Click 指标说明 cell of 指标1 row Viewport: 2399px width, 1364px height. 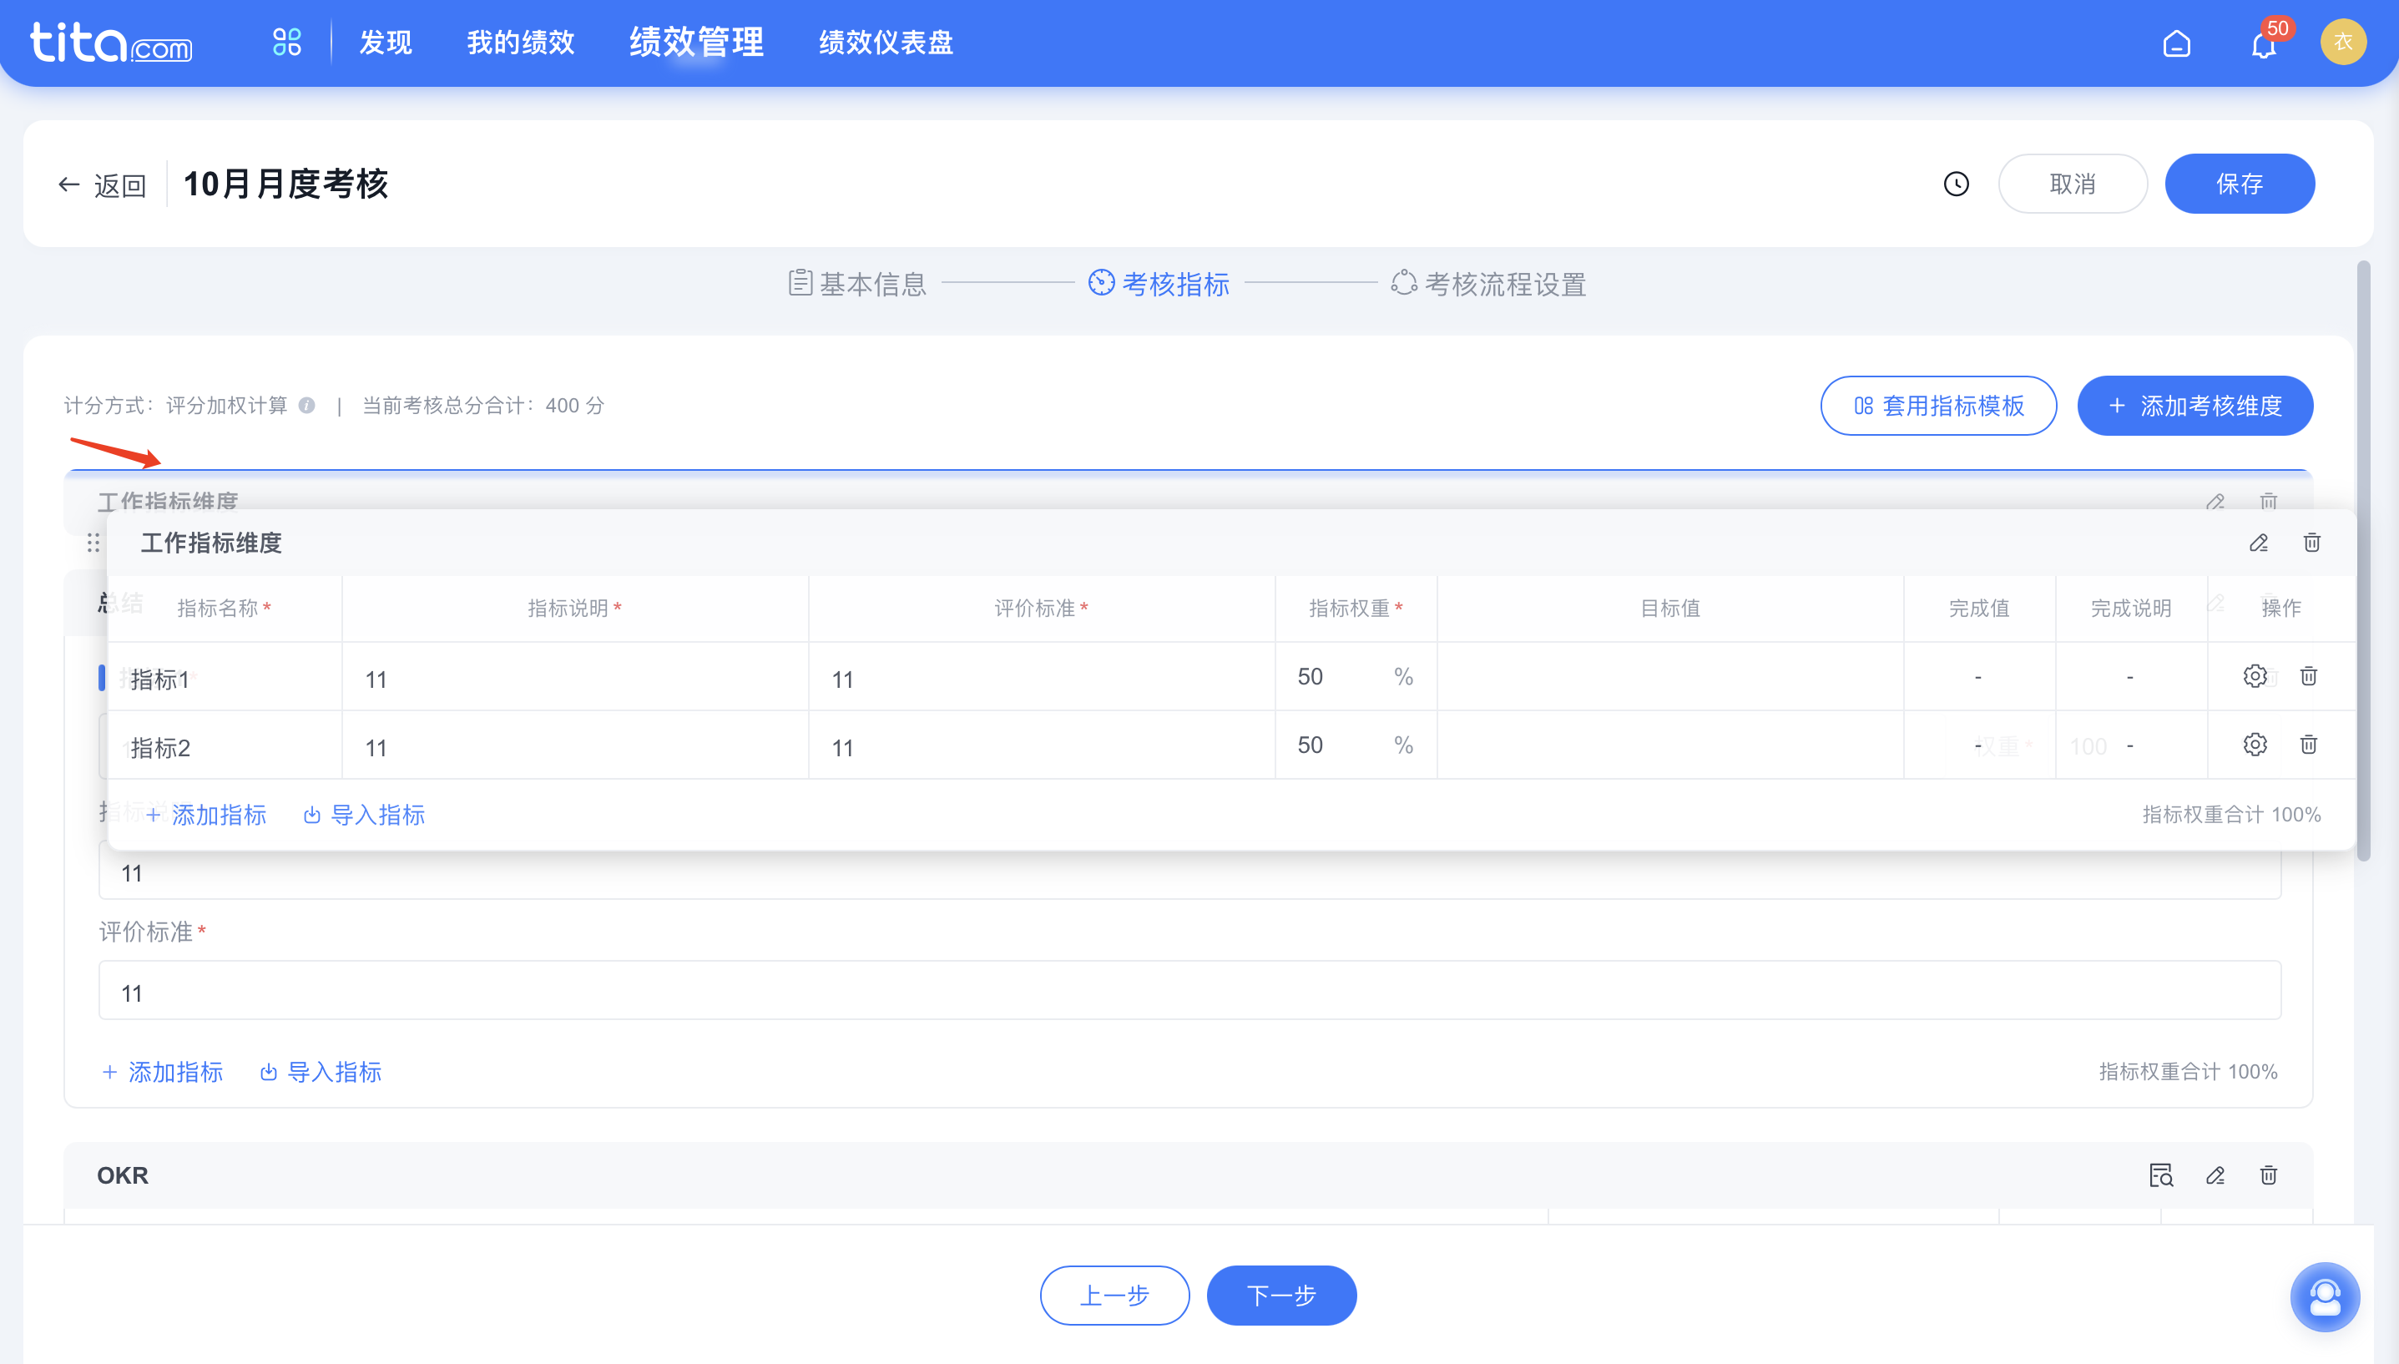pos(575,676)
